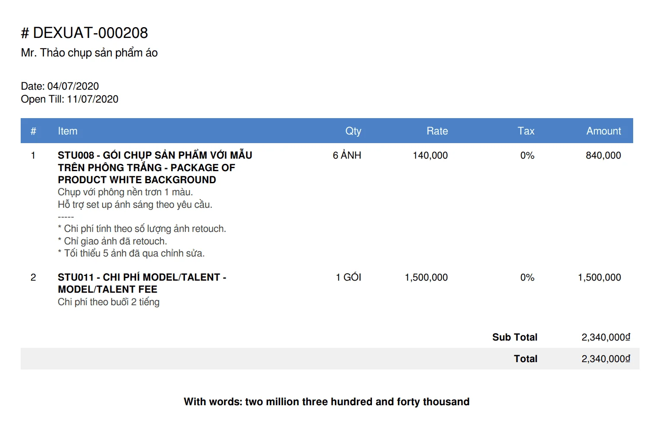656x438 pixels.
Task: Click the 140,000 rate value
Action: tap(430, 155)
